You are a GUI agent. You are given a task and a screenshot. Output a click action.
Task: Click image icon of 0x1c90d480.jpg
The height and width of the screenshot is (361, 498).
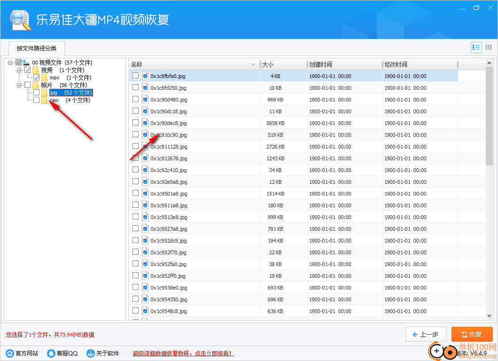point(146,100)
